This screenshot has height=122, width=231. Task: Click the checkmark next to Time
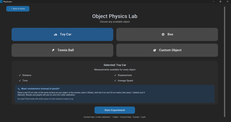tap(20, 81)
